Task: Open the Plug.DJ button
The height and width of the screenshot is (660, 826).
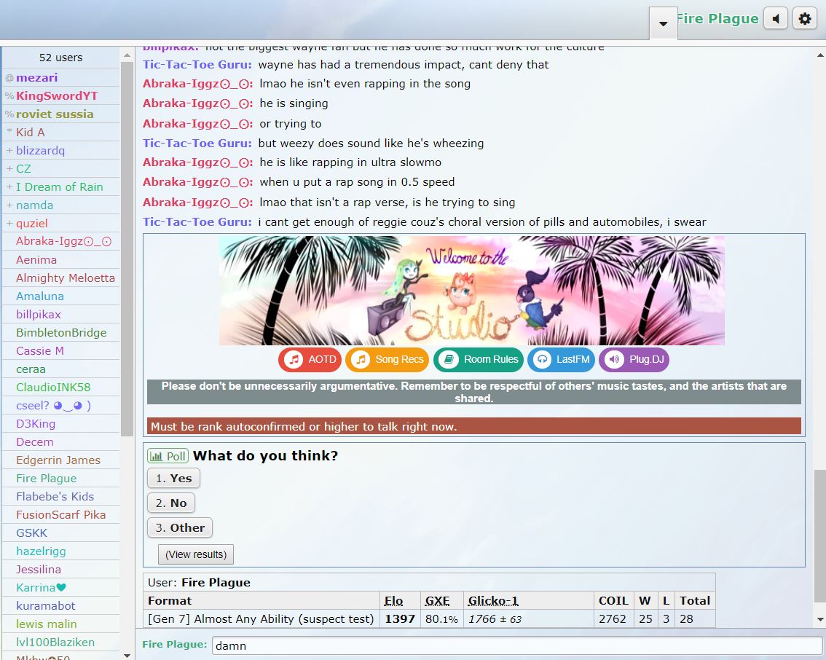Action: [x=634, y=359]
